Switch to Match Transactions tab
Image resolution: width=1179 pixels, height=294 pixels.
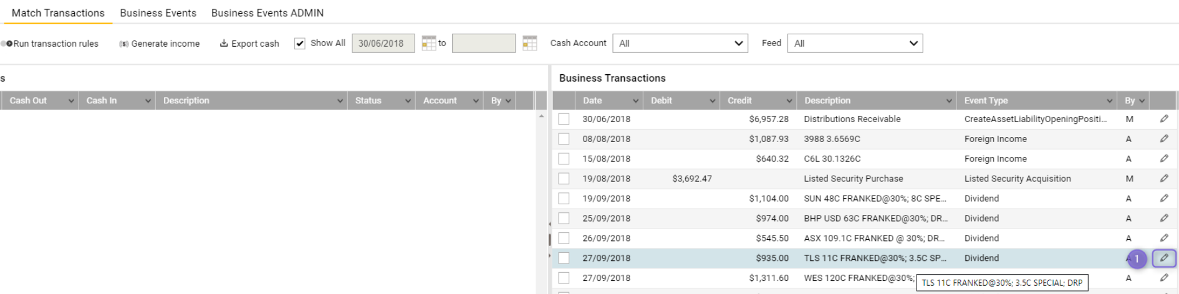(58, 13)
